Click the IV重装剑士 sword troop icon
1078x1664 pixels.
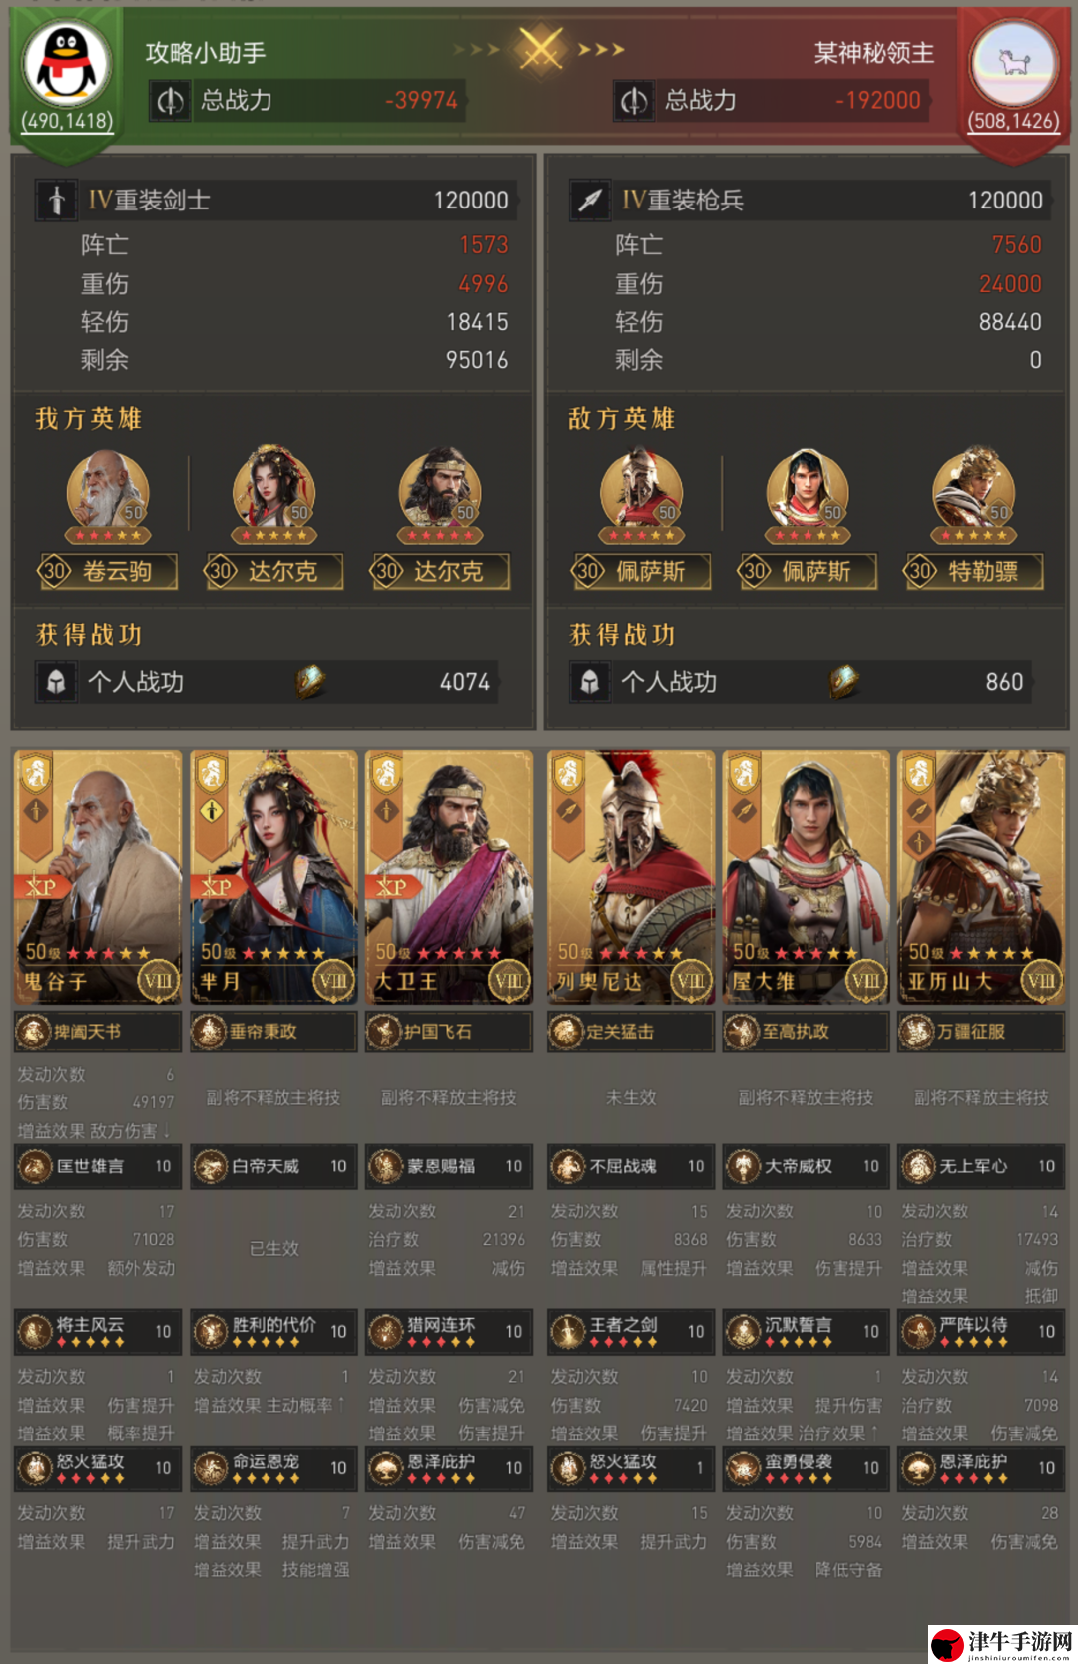tap(57, 201)
